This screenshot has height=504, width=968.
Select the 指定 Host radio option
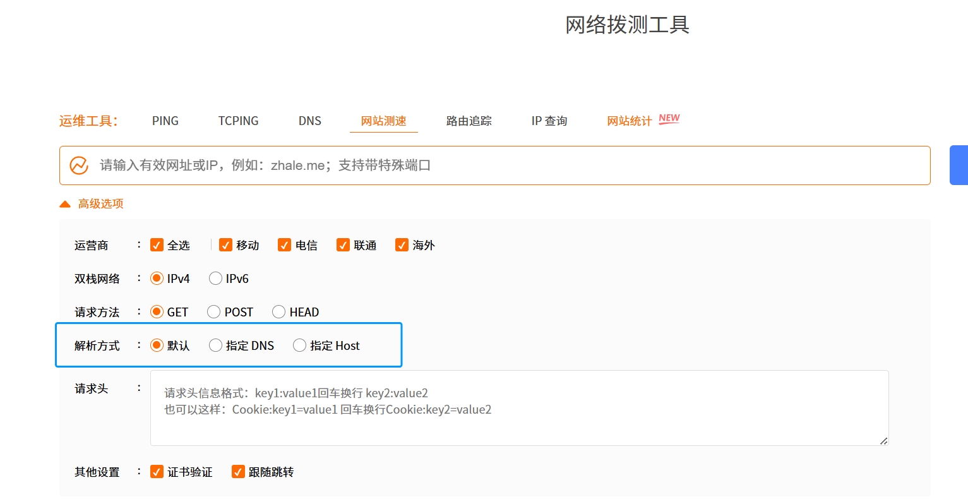pyautogui.click(x=299, y=345)
